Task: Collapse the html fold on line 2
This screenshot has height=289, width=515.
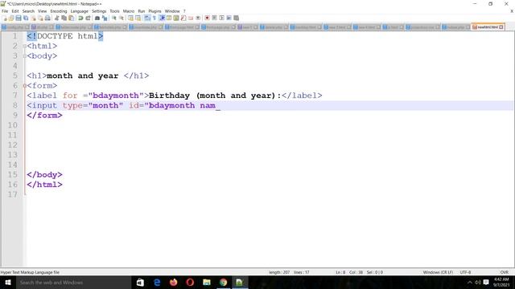Action: [25, 47]
